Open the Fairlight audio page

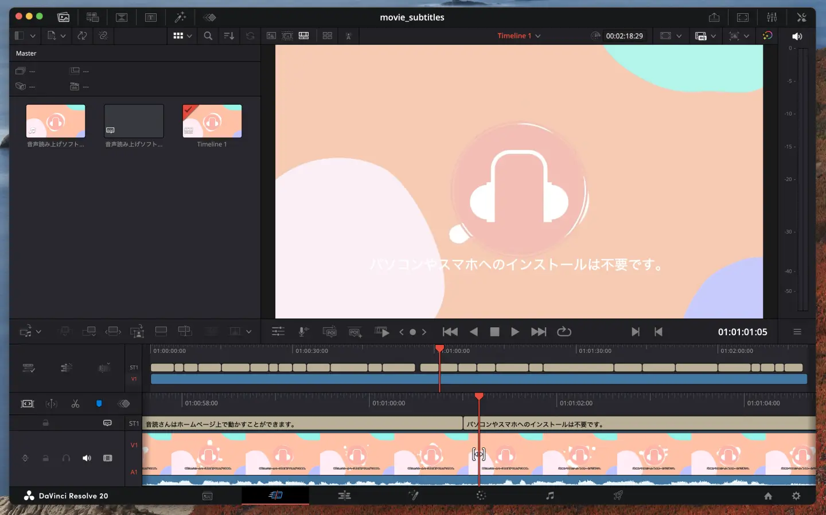tap(550, 496)
